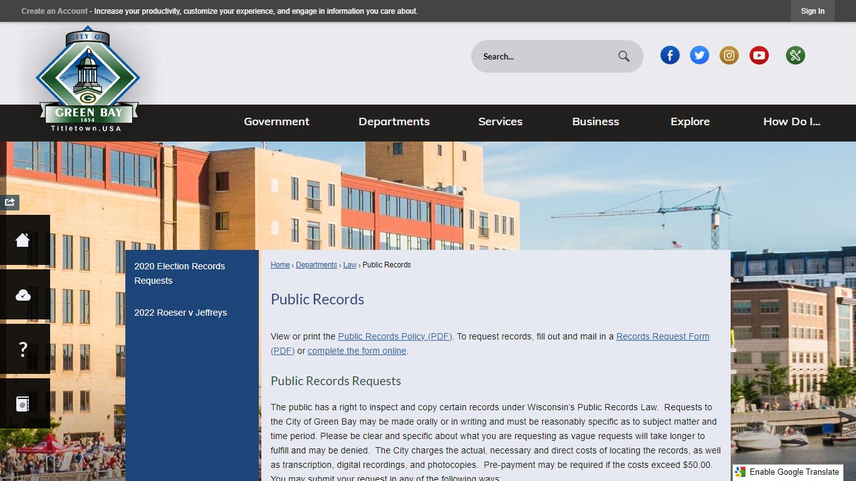Screen dimensions: 856x481
Task: Click the Google Translate icon
Action: point(741,472)
